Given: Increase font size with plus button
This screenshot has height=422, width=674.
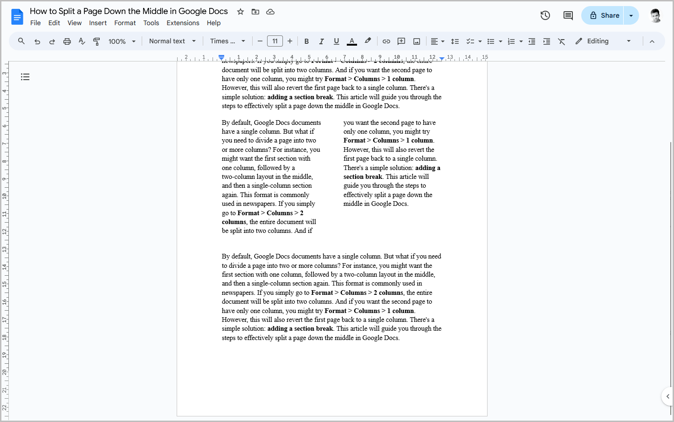Looking at the screenshot, I should (290, 41).
